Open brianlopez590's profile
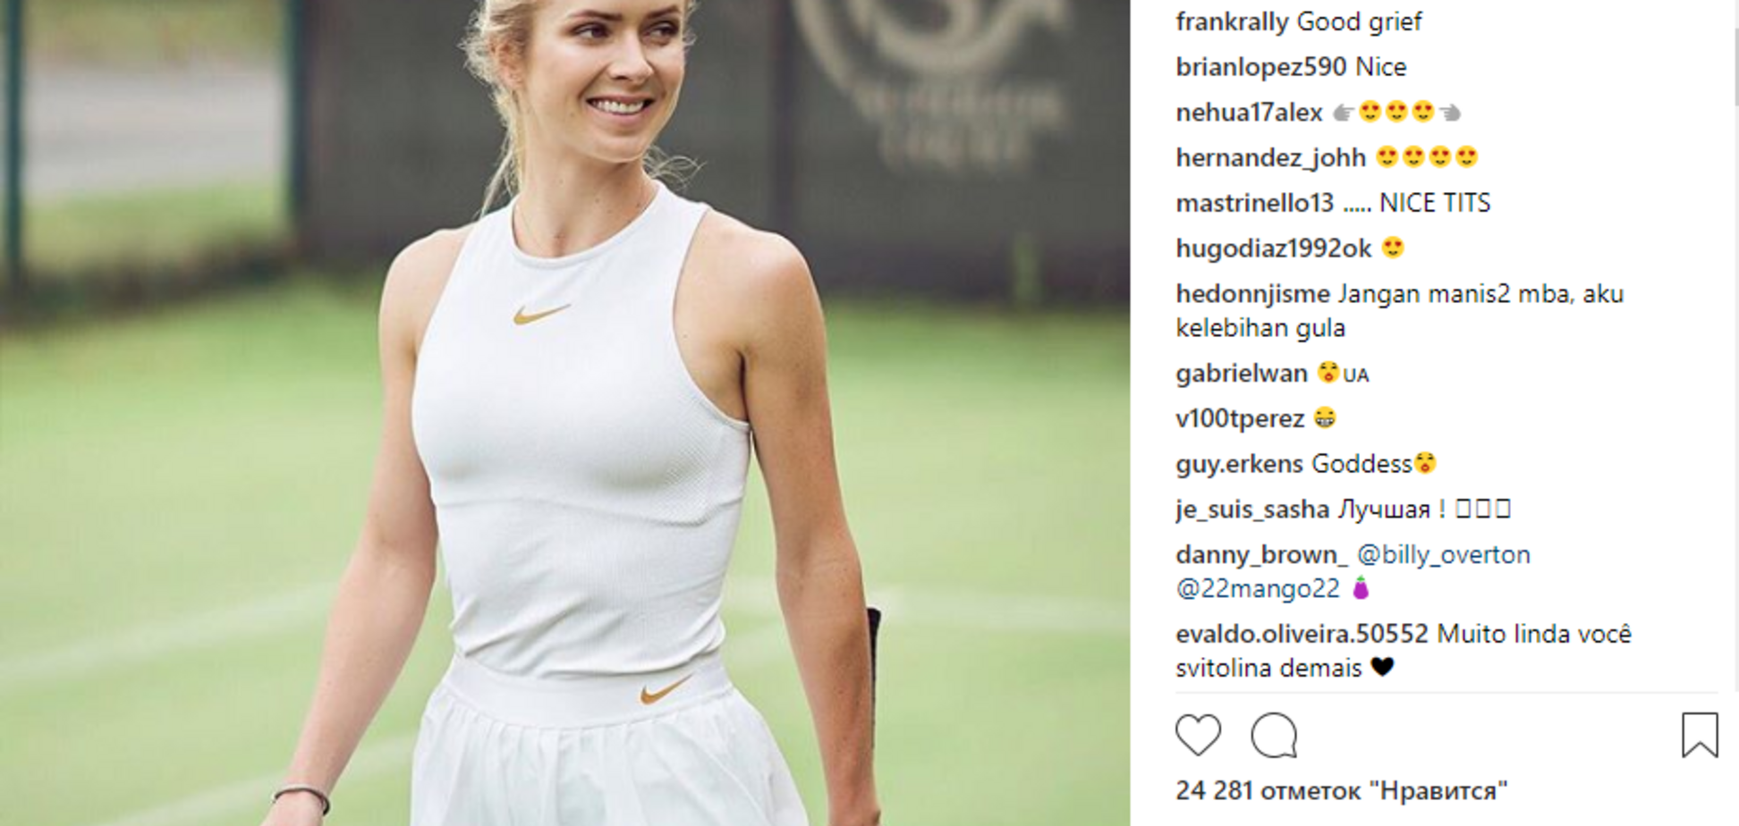Viewport: 1739px width, 826px height. click(1261, 67)
